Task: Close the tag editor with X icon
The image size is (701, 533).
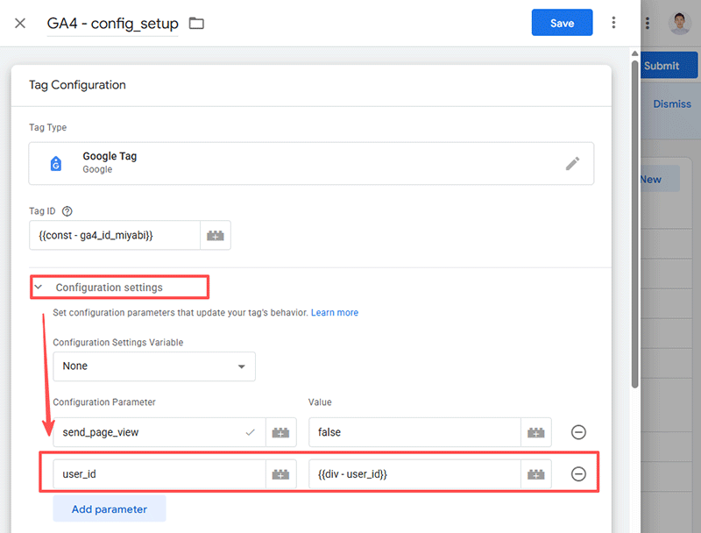Action: click(x=20, y=24)
